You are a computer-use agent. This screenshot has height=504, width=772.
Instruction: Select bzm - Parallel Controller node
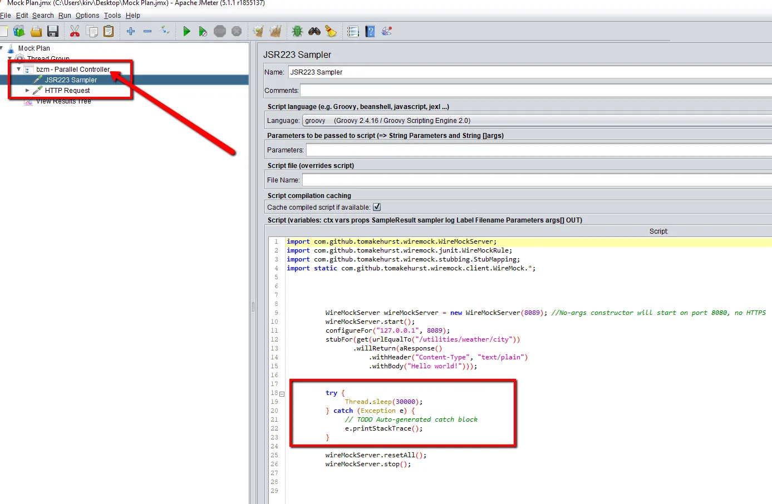click(x=73, y=70)
